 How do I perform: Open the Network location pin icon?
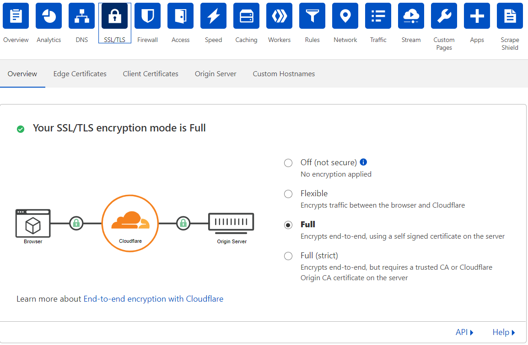coord(345,16)
